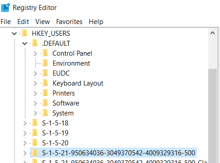Click the Printers folder icon
220x163 pixels.
pyautogui.click(x=45, y=93)
